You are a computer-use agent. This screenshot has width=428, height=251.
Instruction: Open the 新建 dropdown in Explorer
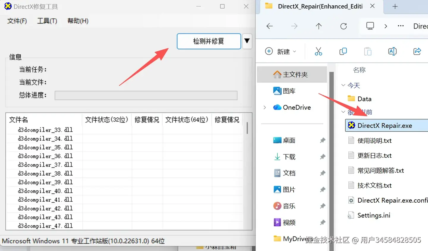tap(281, 51)
